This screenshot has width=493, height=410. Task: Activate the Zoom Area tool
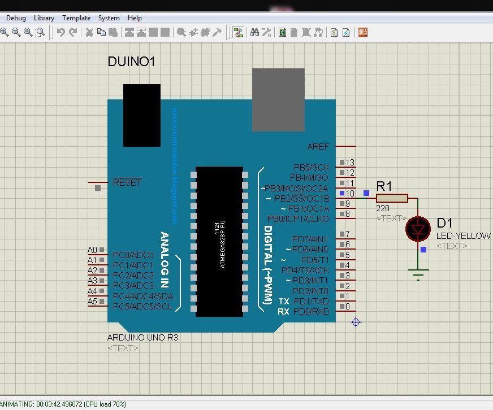40,32
